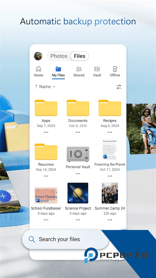Open the Science Project file thumbnail
This screenshot has height=278, width=156.
coord(78,193)
